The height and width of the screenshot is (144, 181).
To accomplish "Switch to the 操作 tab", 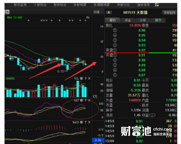I will point(158,20).
